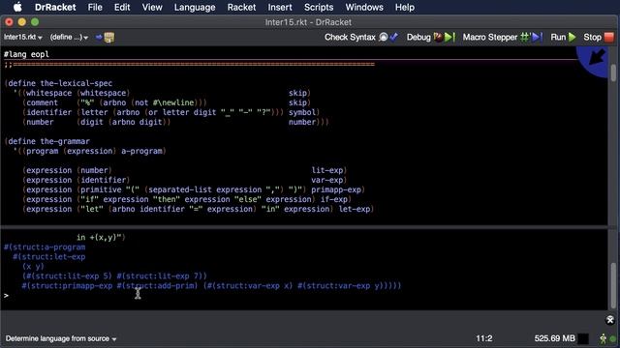Screen dimensions: 620x348
Task: Open the Help menu
Action: click(x=405, y=7)
